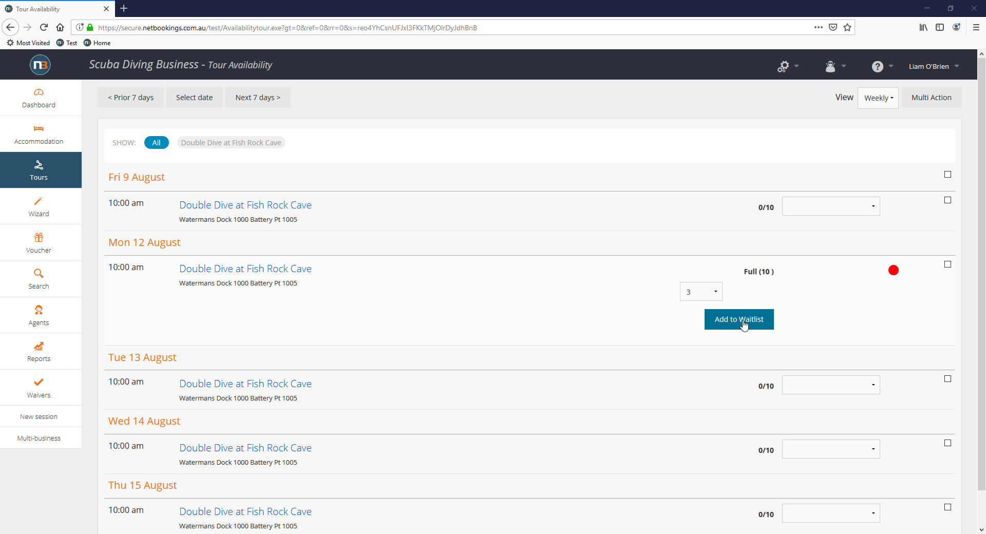986x534 pixels.
Task: Tick the checkbox for Fri 9 August 10:00 am tour
Action: click(x=948, y=200)
